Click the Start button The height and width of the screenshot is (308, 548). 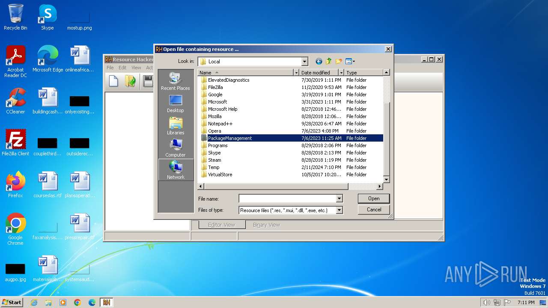click(x=12, y=302)
